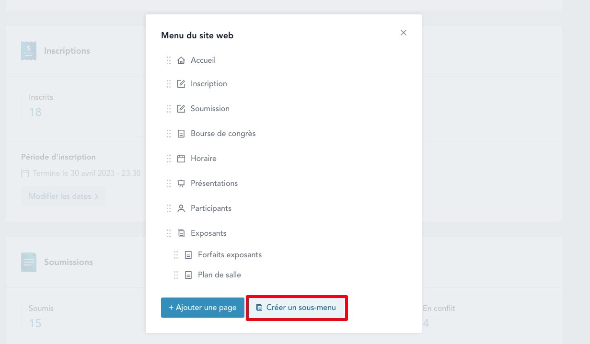The height and width of the screenshot is (344, 590).
Task: Click the drag handle for Accueil
Action: click(x=169, y=60)
